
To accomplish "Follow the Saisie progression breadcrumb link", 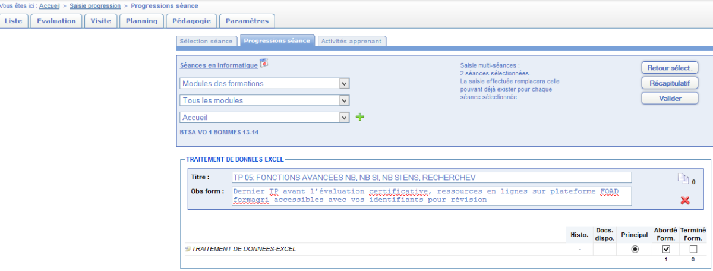I will pos(95,5).
